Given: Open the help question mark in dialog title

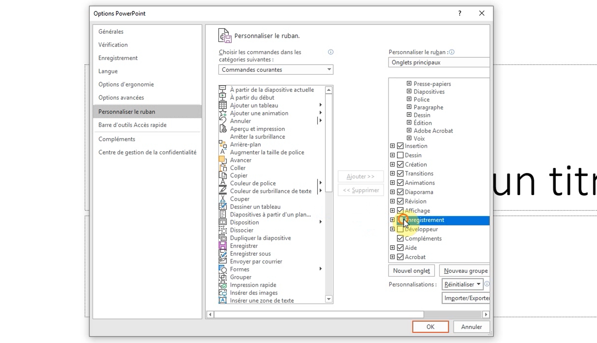Looking at the screenshot, I should pos(460,13).
